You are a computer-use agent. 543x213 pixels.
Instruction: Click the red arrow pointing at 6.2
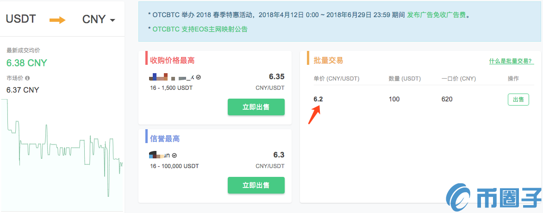pyautogui.click(x=314, y=114)
